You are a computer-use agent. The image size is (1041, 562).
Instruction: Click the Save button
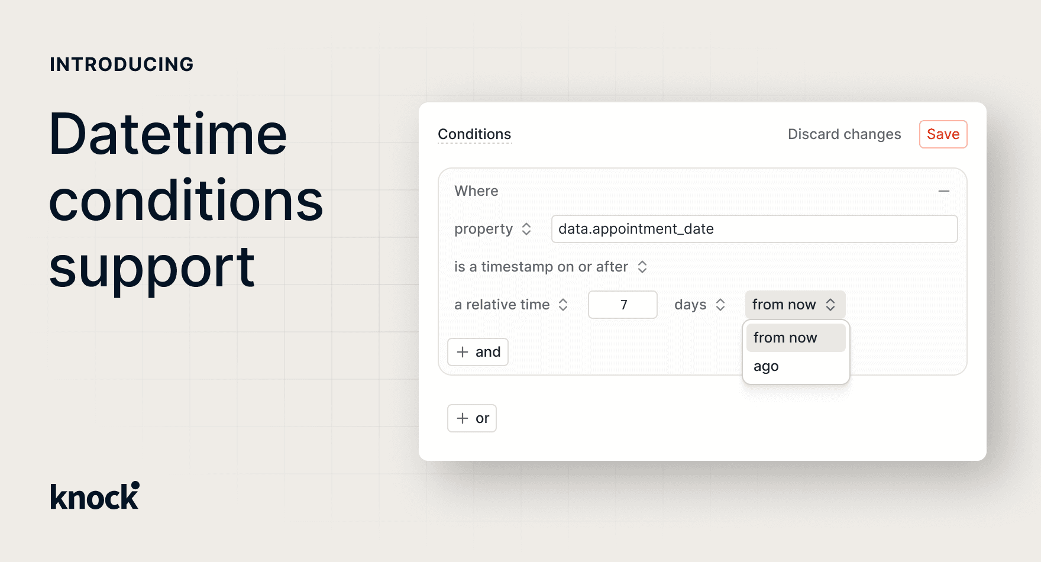[x=943, y=134]
